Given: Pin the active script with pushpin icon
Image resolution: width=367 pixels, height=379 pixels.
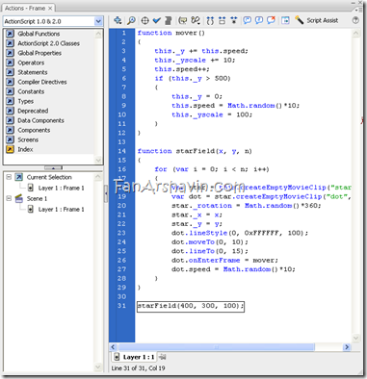Looking at the screenshot, I should pos(163,357).
